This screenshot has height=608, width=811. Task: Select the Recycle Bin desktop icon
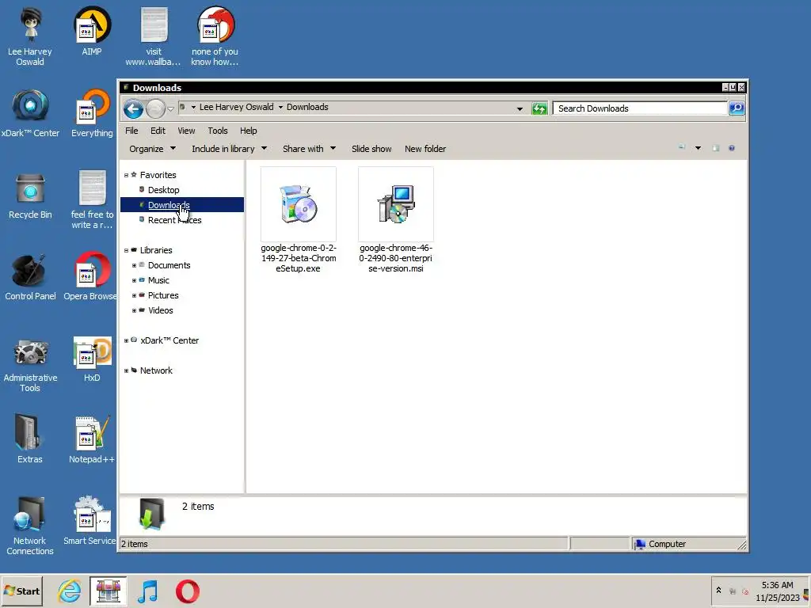coord(30,195)
